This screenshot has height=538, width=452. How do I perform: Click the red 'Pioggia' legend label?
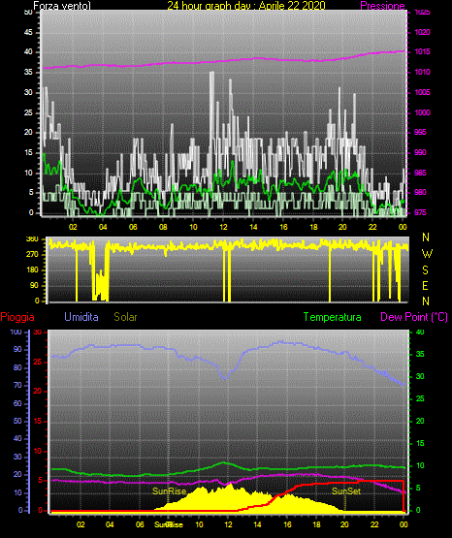click(x=17, y=317)
